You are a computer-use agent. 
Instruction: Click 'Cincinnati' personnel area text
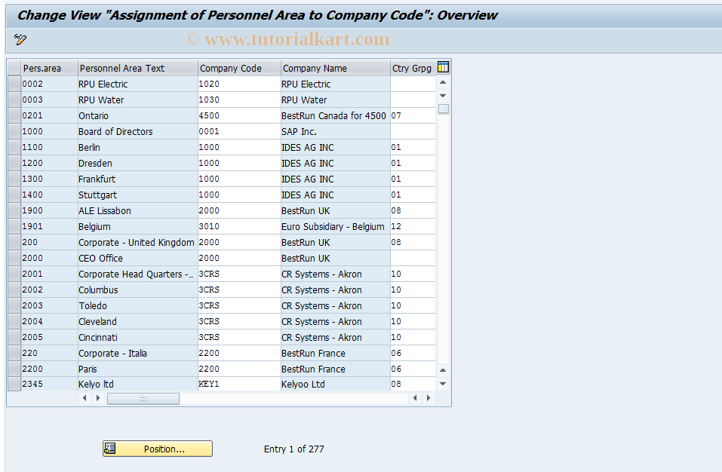click(x=98, y=337)
